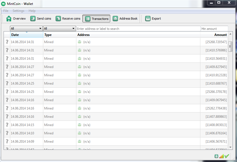Click the wallet lock status icon
The height and width of the screenshot is (162, 237).
click(x=216, y=156)
